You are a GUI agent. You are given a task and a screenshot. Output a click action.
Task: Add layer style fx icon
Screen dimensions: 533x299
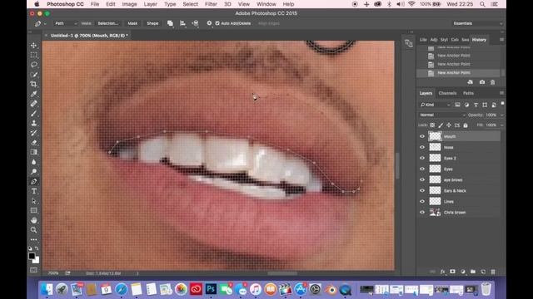(x=442, y=272)
